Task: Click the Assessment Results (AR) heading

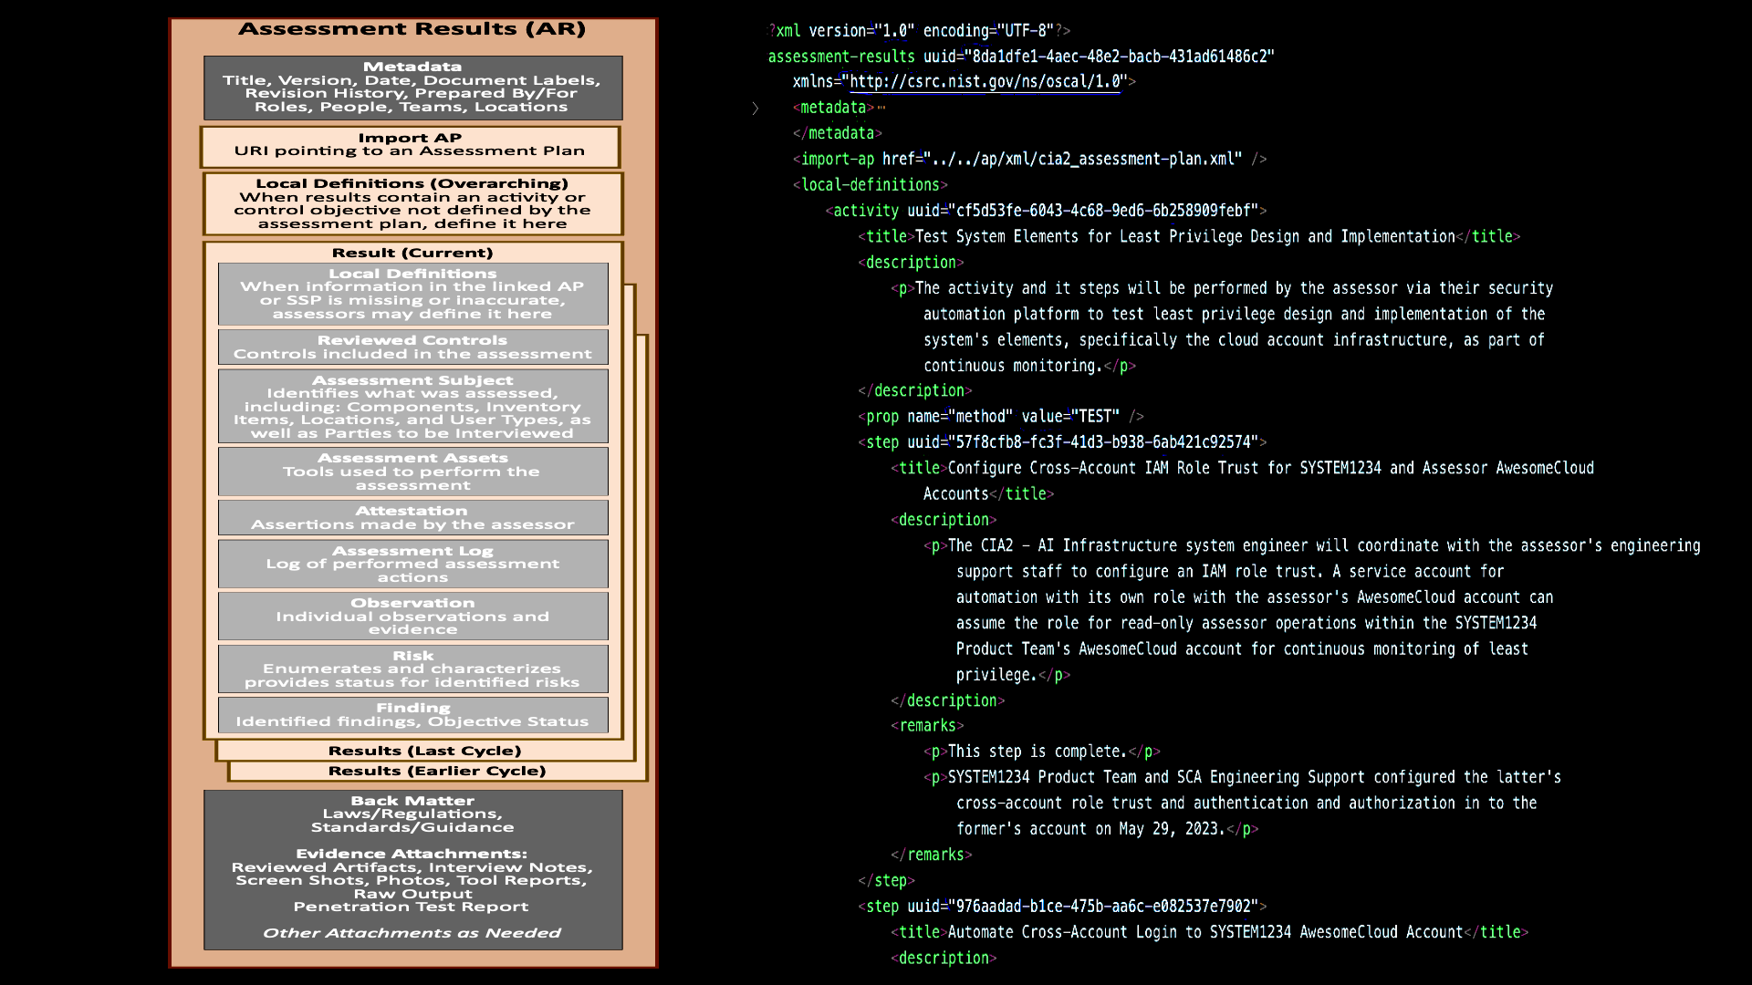Action: (x=412, y=29)
